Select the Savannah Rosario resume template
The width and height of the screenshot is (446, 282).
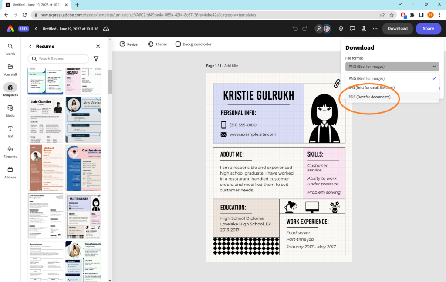(83, 81)
